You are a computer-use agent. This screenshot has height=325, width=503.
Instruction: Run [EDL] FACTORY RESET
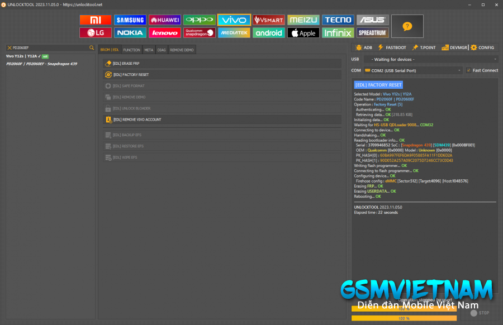tap(222, 75)
